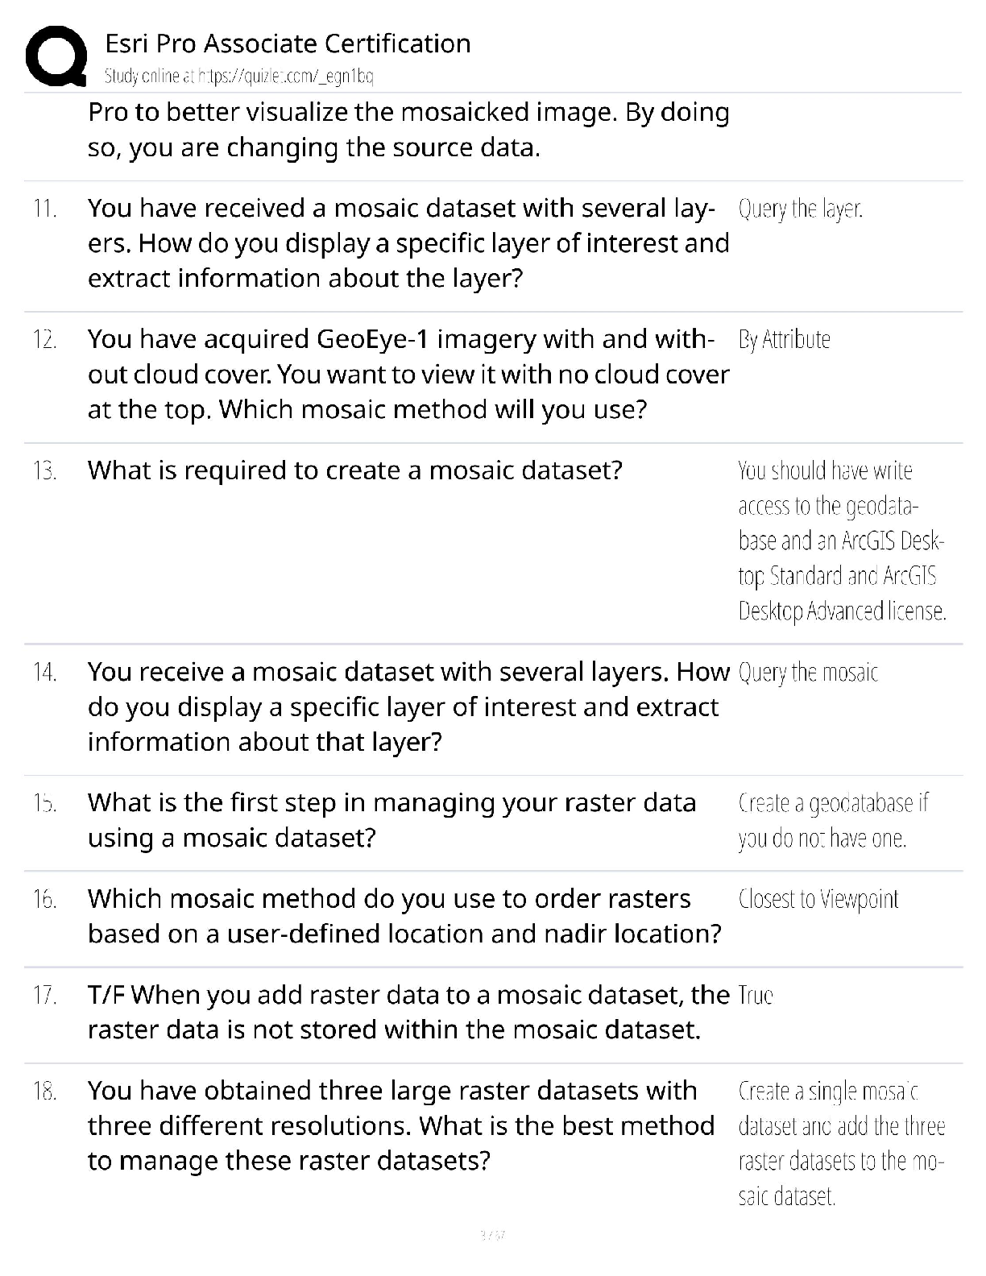This screenshot has width=986, height=1276.
Task: Click the 'True' answer
Action: 756,996
